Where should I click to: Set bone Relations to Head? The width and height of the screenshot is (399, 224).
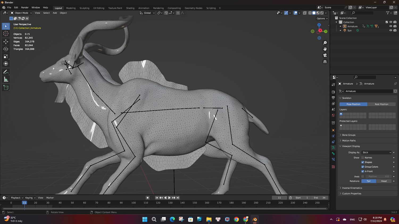384,181
